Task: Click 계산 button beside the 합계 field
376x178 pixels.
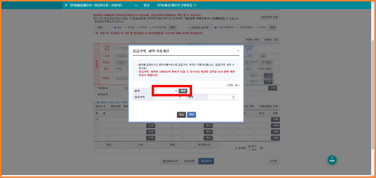Action: pos(183,91)
